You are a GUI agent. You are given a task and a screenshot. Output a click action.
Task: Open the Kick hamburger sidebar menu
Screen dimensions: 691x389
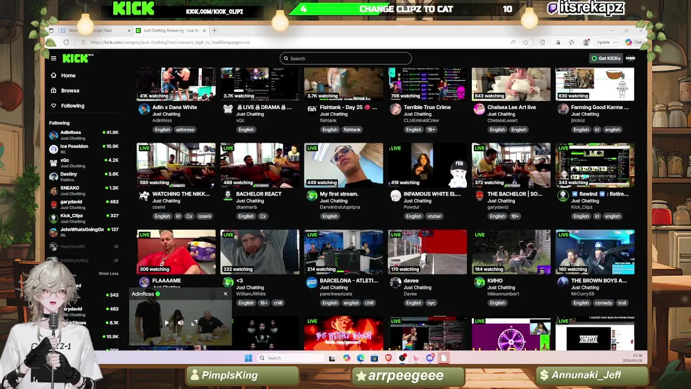(53, 58)
